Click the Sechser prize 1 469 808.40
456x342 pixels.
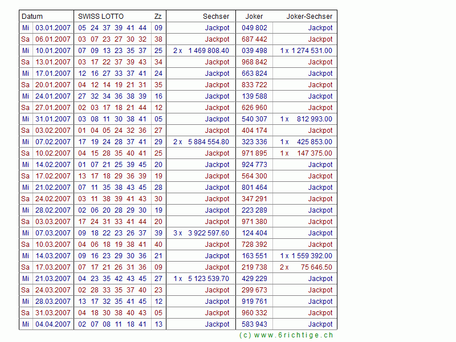(x=208, y=51)
